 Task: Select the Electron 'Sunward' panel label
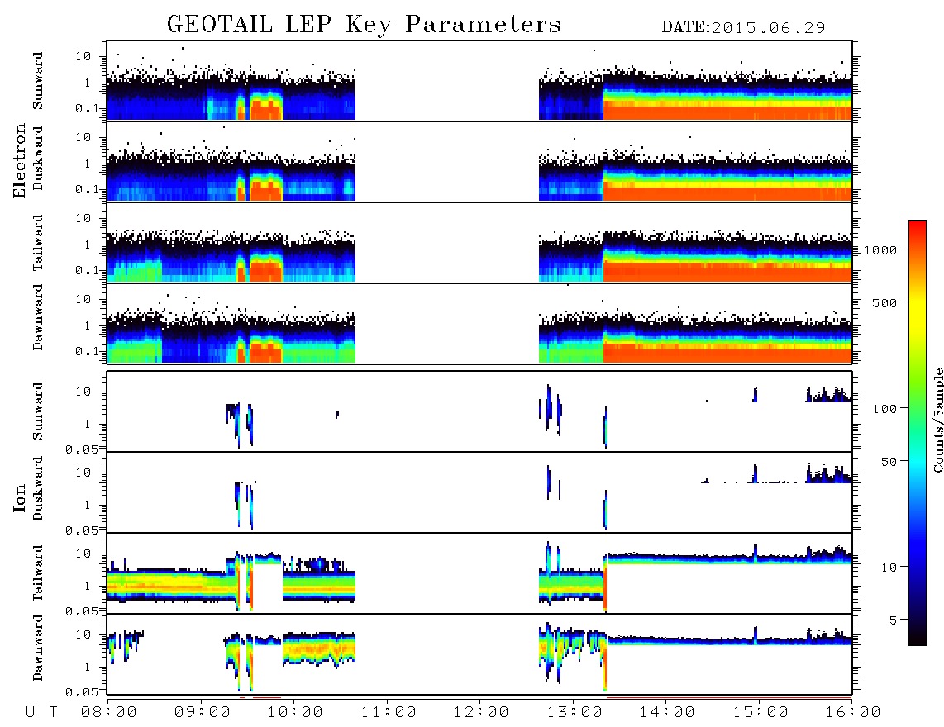point(38,81)
